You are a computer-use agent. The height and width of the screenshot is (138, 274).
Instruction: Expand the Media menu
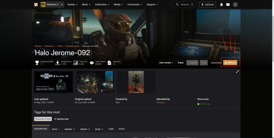click(x=118, y=5)
